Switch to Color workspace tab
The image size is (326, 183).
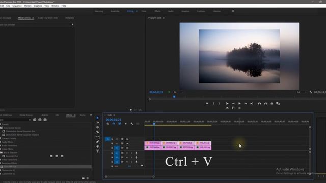click(144, 11)
